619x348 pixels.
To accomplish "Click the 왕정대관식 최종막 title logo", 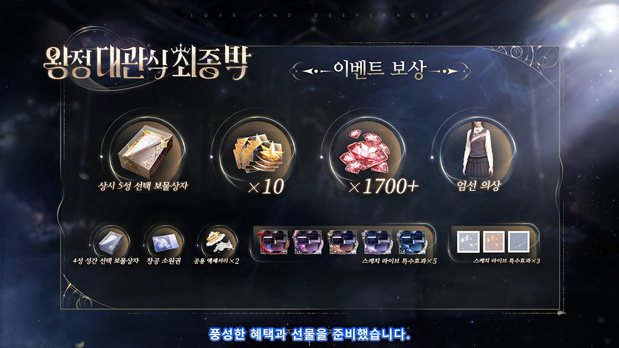I will pos(147,62).
